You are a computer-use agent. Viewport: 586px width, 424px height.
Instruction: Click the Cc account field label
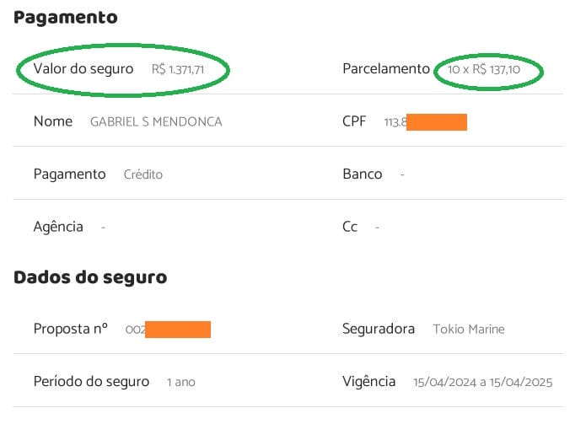[x=350, y=227]
